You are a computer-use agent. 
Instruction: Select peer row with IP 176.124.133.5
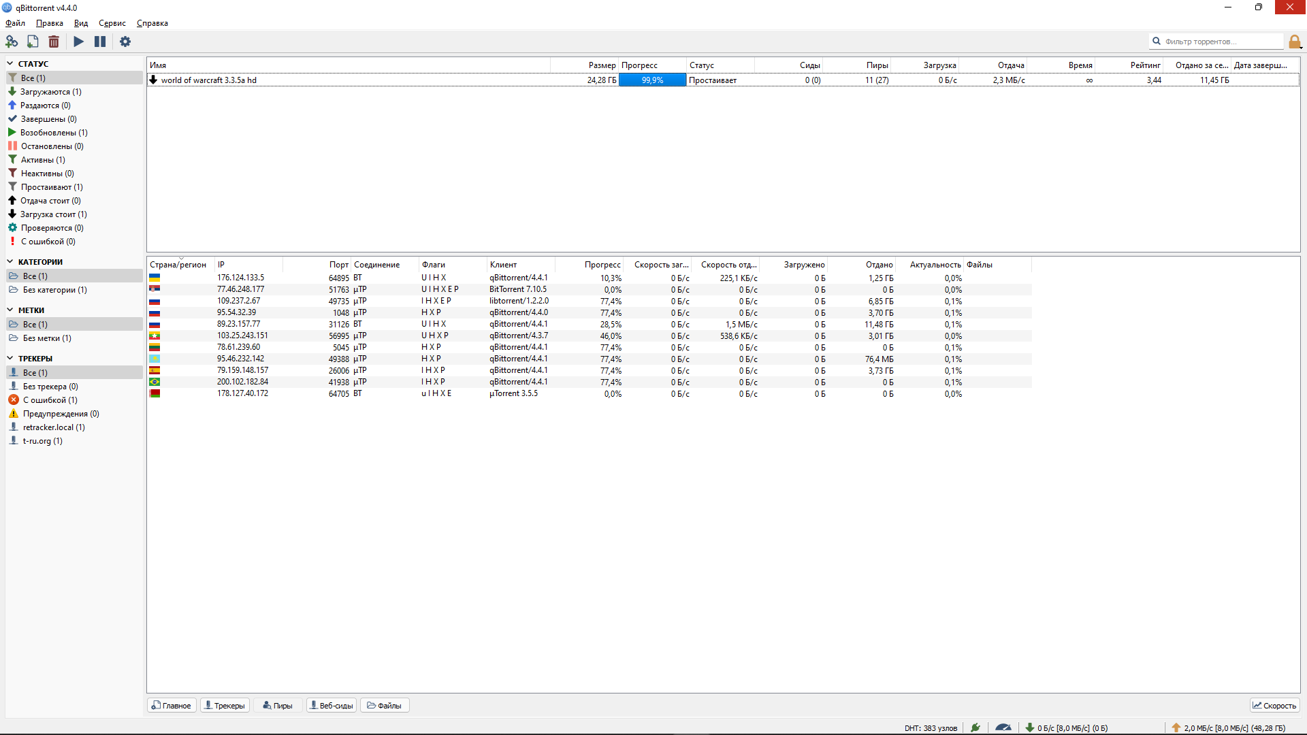click(x=590, y=278)
